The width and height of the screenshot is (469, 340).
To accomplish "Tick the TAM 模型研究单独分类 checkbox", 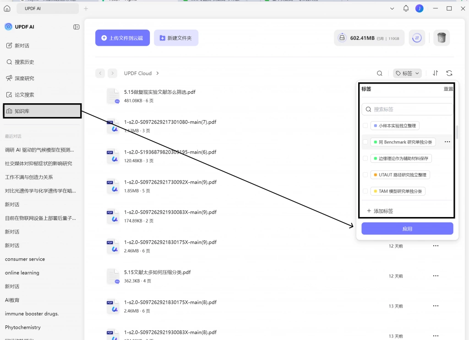I will pyautogui.click(x=365, y=191).
